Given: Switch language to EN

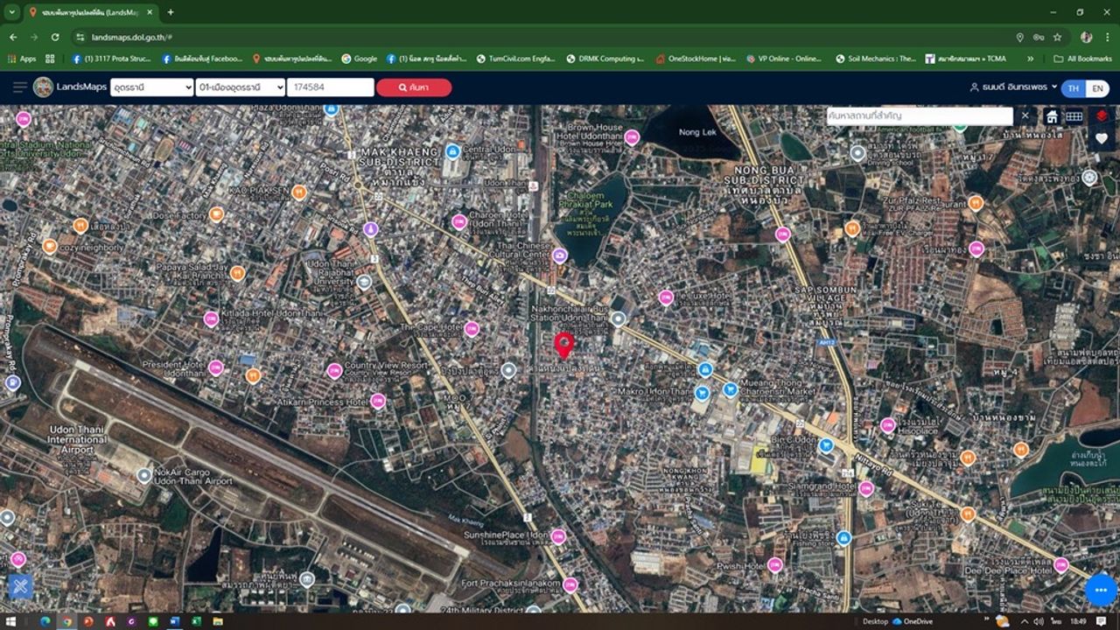Looking at the screenshot, I should [x=1097, y=88].
